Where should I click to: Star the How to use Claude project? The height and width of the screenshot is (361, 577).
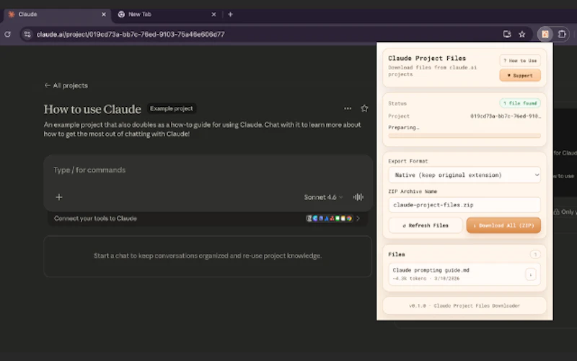coord(364,108)
